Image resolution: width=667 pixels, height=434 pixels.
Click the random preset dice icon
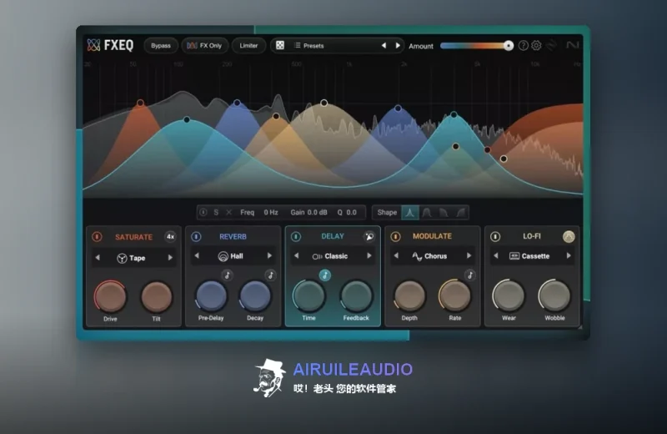[x=280, y=45]
